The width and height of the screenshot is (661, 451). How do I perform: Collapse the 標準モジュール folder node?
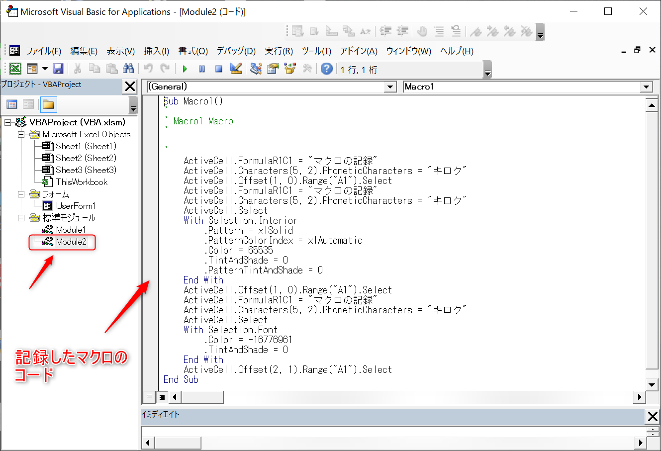pyautogui.click(x=21, y=218)
